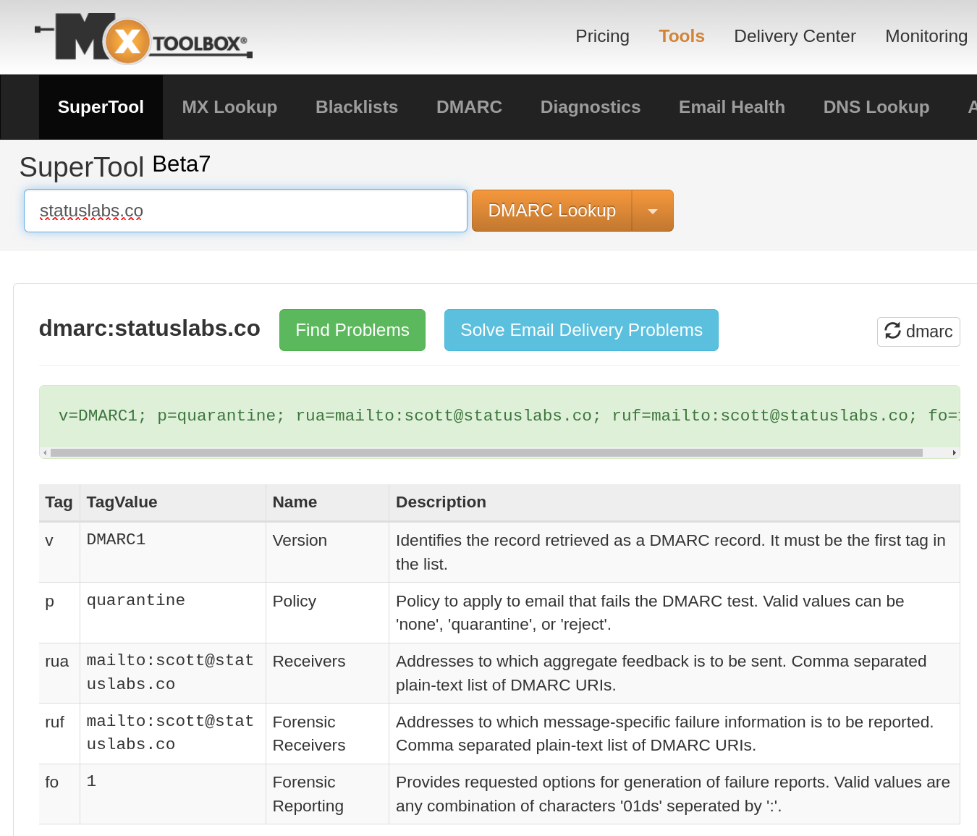Click the Find Problems button
The width and height of the screenshot is (977, 836).
352,330
